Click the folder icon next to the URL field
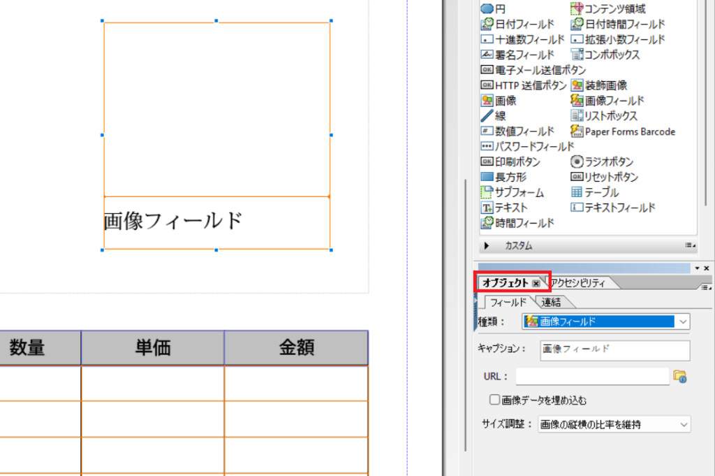Image resolution: width=715 pixels, height=476 pixels. [x=679, y=377]
